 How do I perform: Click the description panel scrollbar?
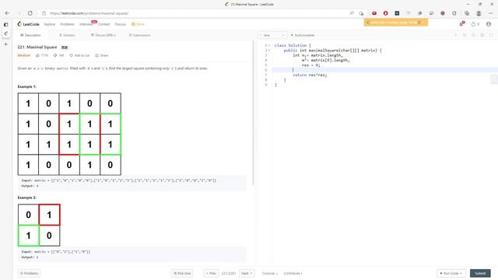click(x=253, y=113)
